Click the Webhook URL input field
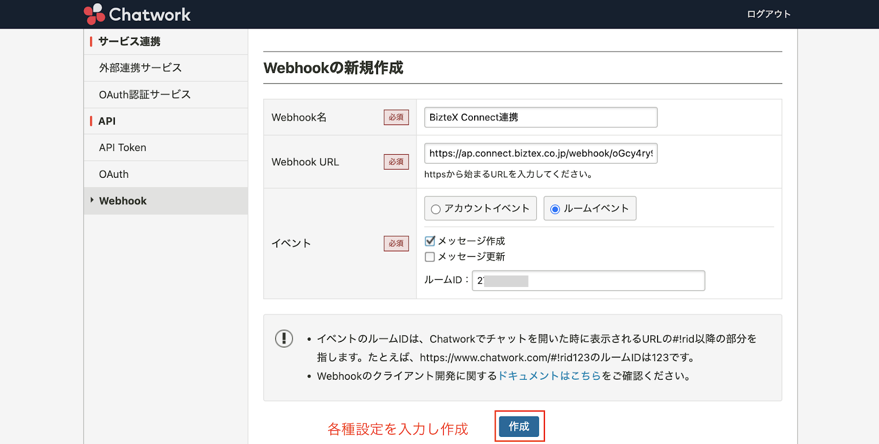This screenshot has width=879, height=444. (x=541, y=153)
